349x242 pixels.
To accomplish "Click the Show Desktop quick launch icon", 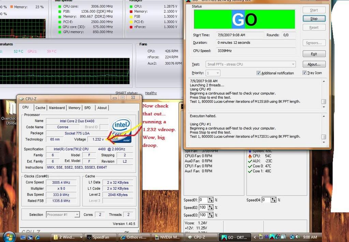I will click(x=23, y=237).
